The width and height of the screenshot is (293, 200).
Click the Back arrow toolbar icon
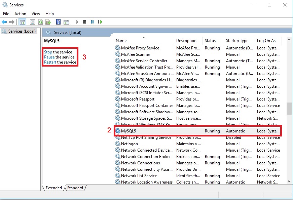(4, 22)
